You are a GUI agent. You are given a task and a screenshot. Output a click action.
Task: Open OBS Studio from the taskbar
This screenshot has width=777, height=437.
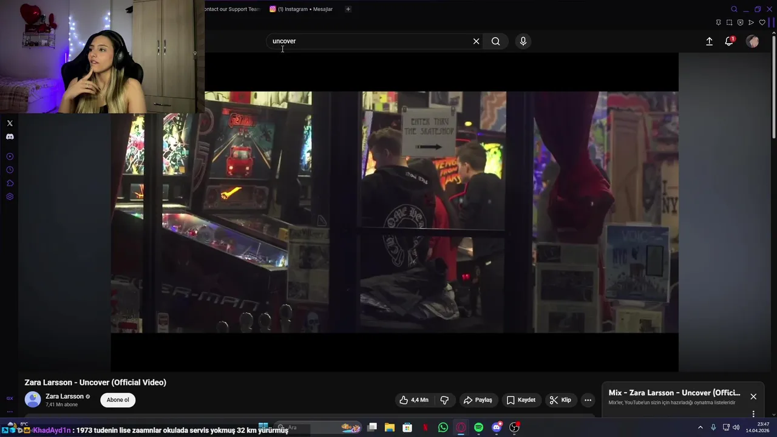click(x=514, y=428)
